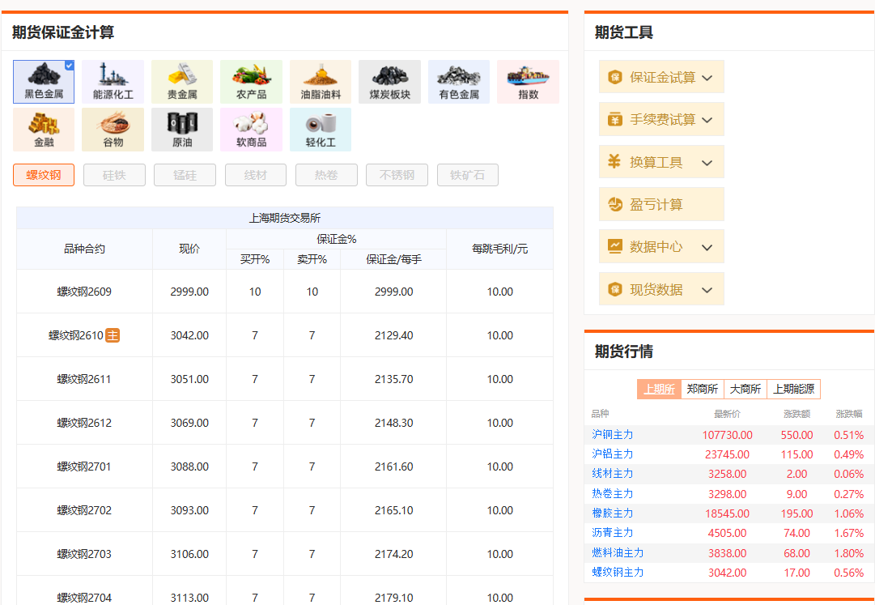This screenshot has height=605, width=875.
Task: Click the 盈亏计算 pie chart icon
Action: point(615,204)
